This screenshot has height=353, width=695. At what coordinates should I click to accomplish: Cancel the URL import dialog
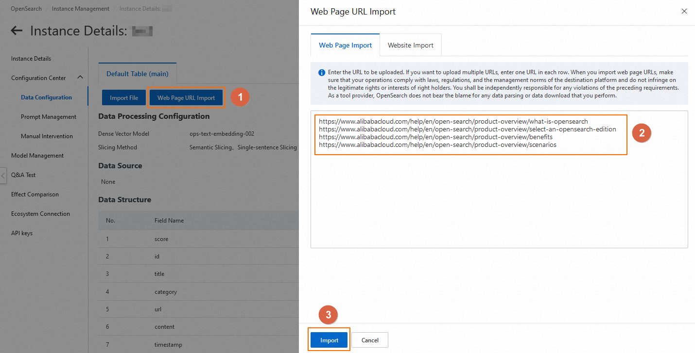tap(370, 340)
